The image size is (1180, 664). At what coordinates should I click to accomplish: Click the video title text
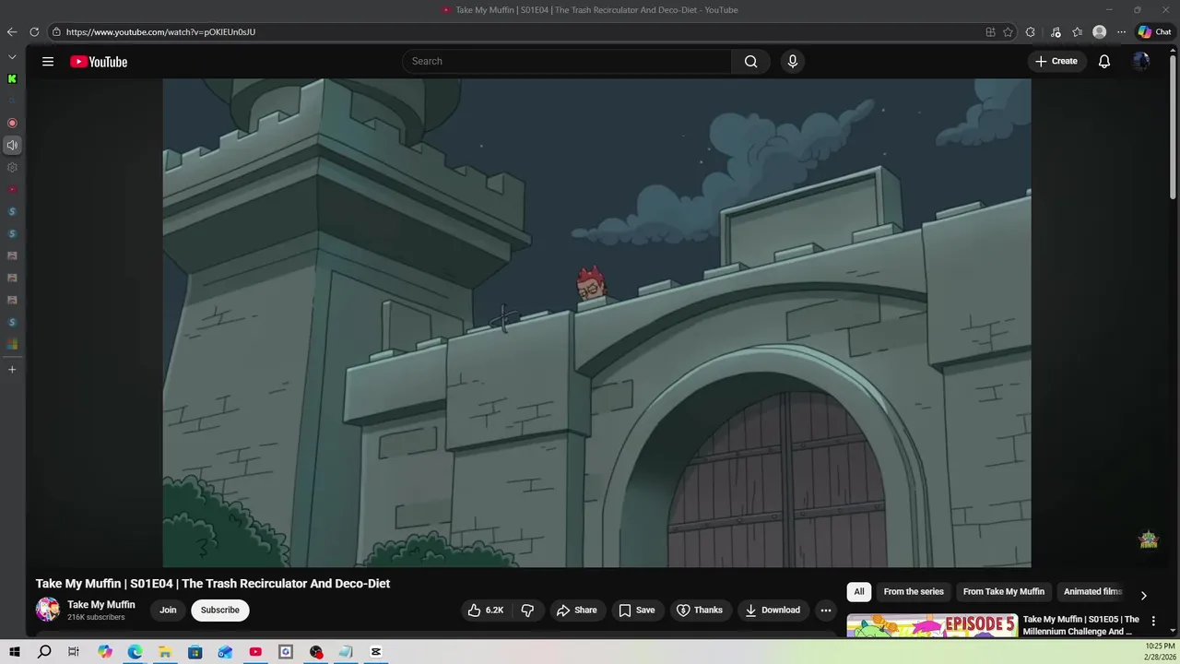(213, 584)
